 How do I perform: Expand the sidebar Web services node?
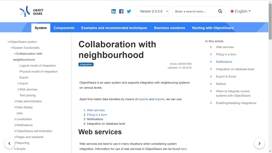pyautogui.click(x=18, y=90)
